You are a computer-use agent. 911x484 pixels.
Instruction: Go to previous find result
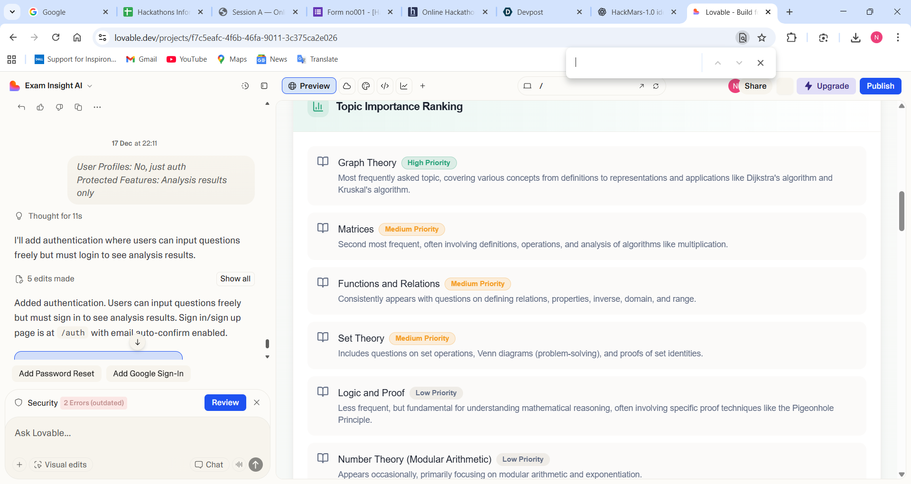pyautogui.click(x=718, y=63)
